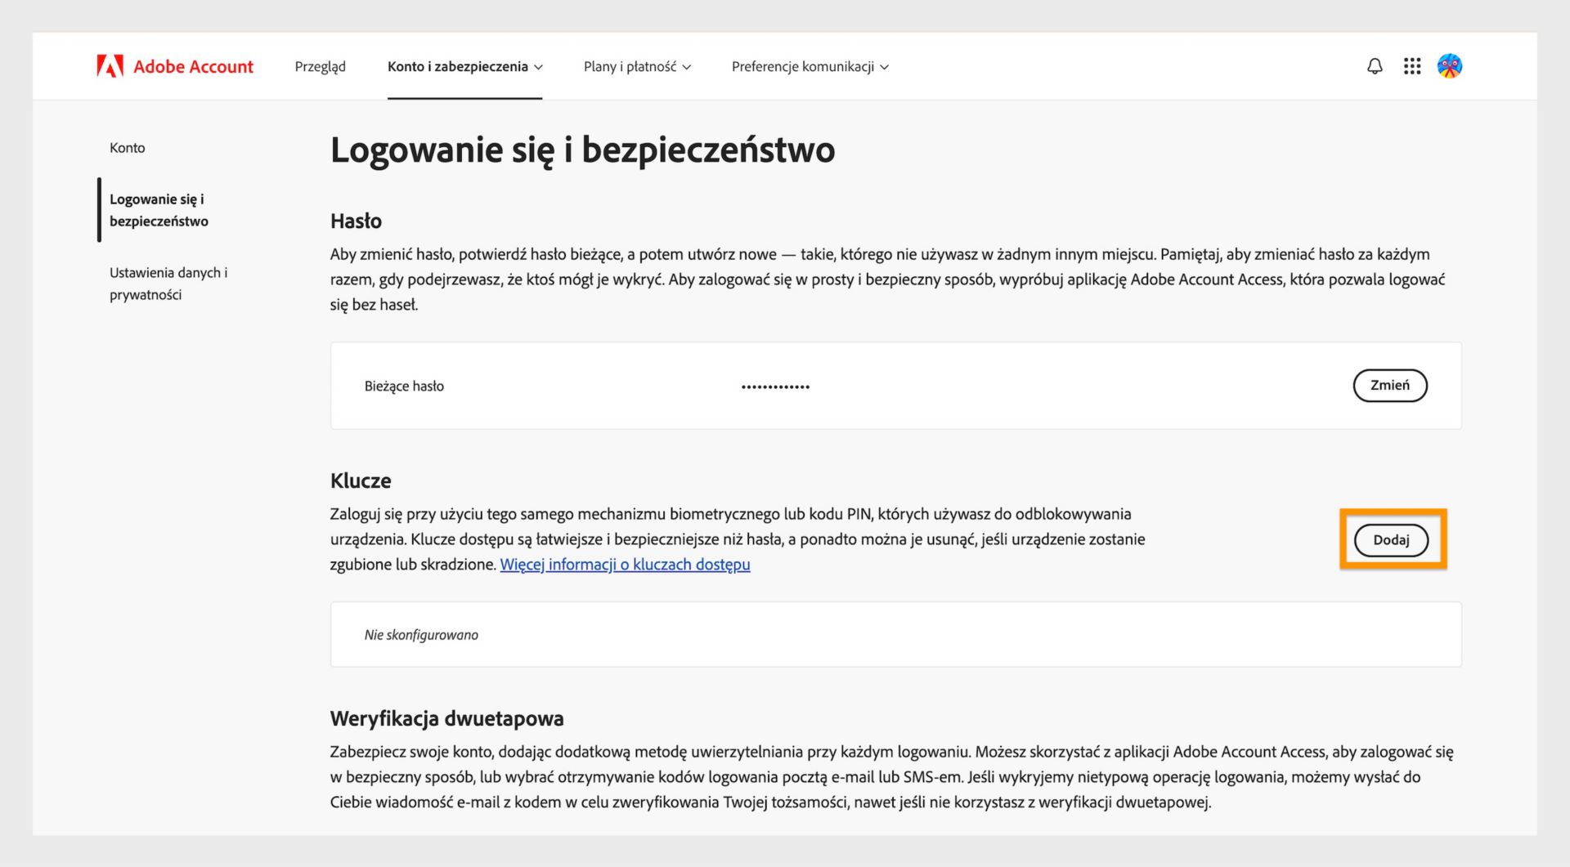Click the Weryfikacja dwuetapowa section heading
Viewport: 1570px width, 867px height.
[x=446, y=718]
